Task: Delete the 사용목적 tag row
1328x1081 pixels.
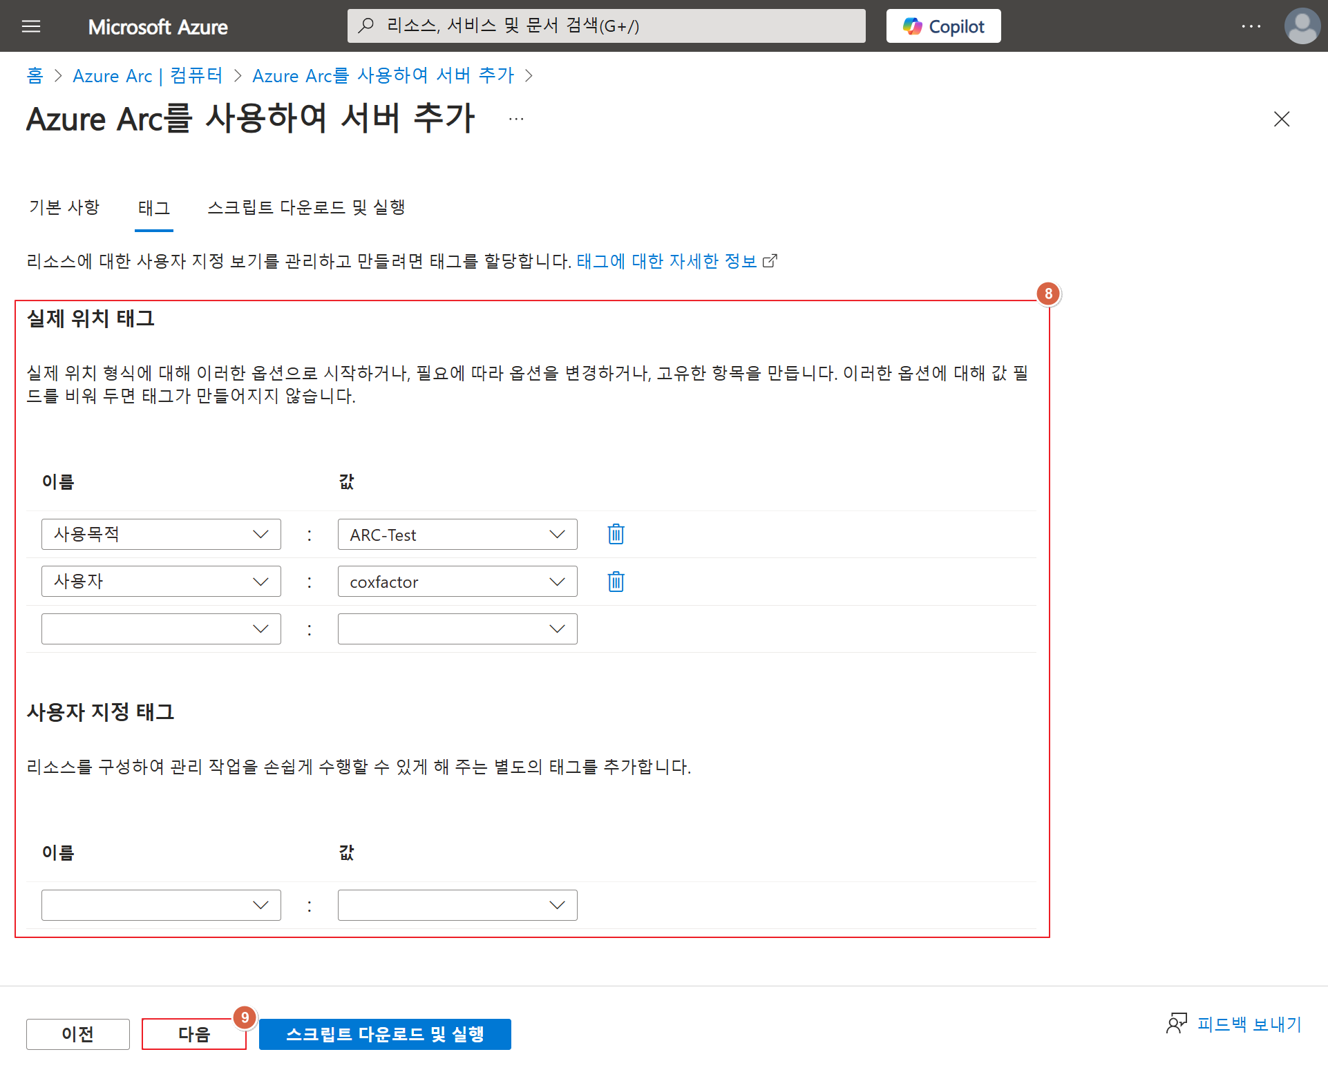Action: point(616,534)
